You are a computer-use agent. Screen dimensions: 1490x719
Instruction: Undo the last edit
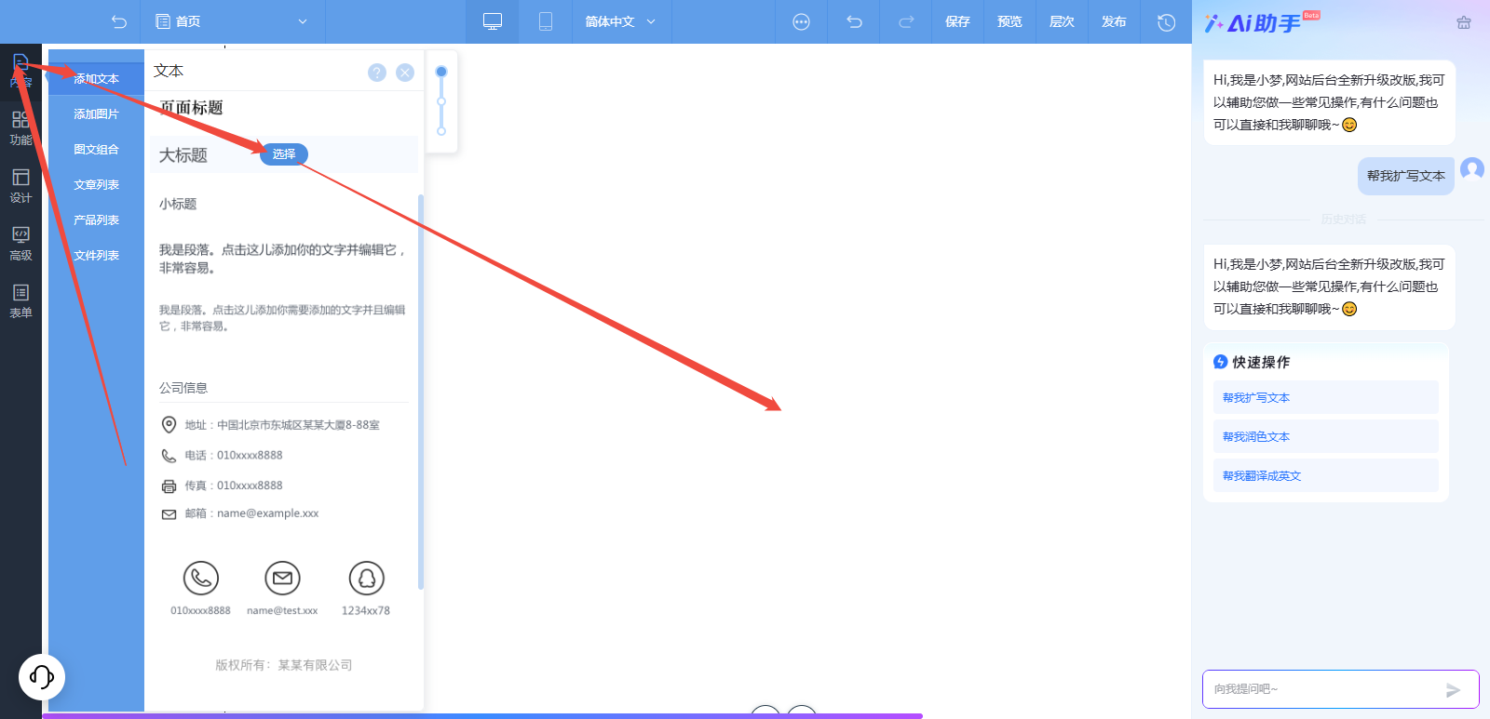(x=854, y=21)
